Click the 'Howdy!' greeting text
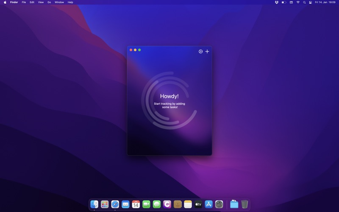Viewport: 339px width, 212px height. coord(169,96)
